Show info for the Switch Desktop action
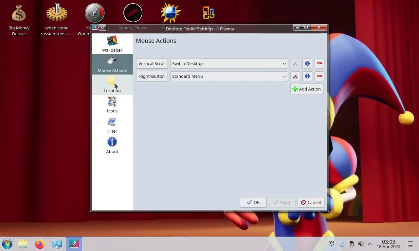419x251 pixels. (x=307, y=63)
